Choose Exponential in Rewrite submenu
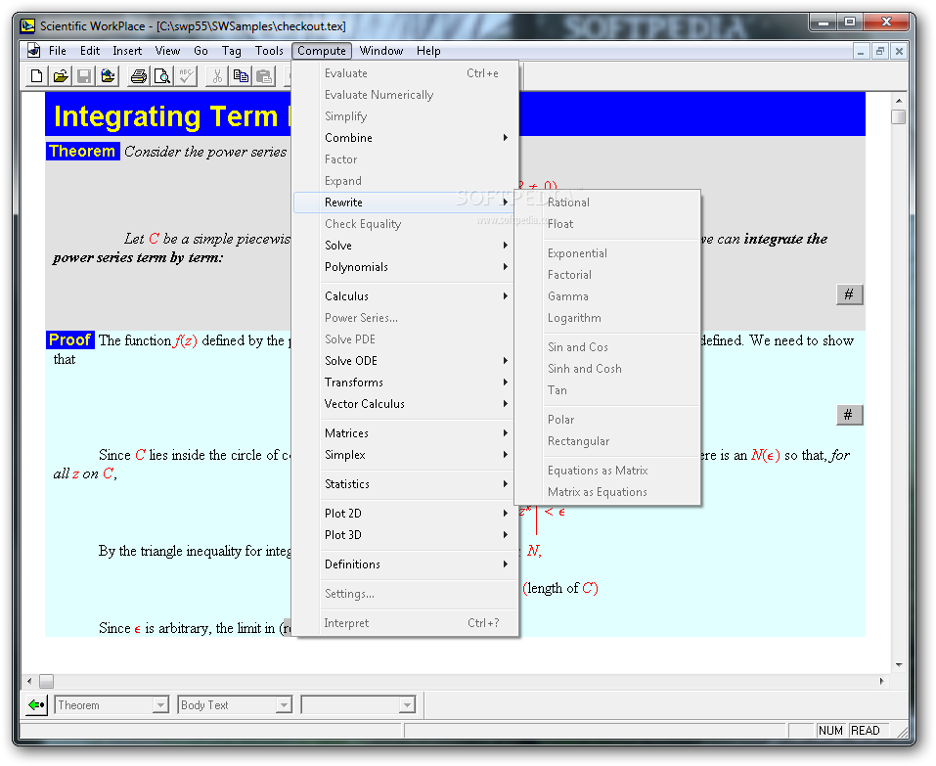 [x=607, y=253]
